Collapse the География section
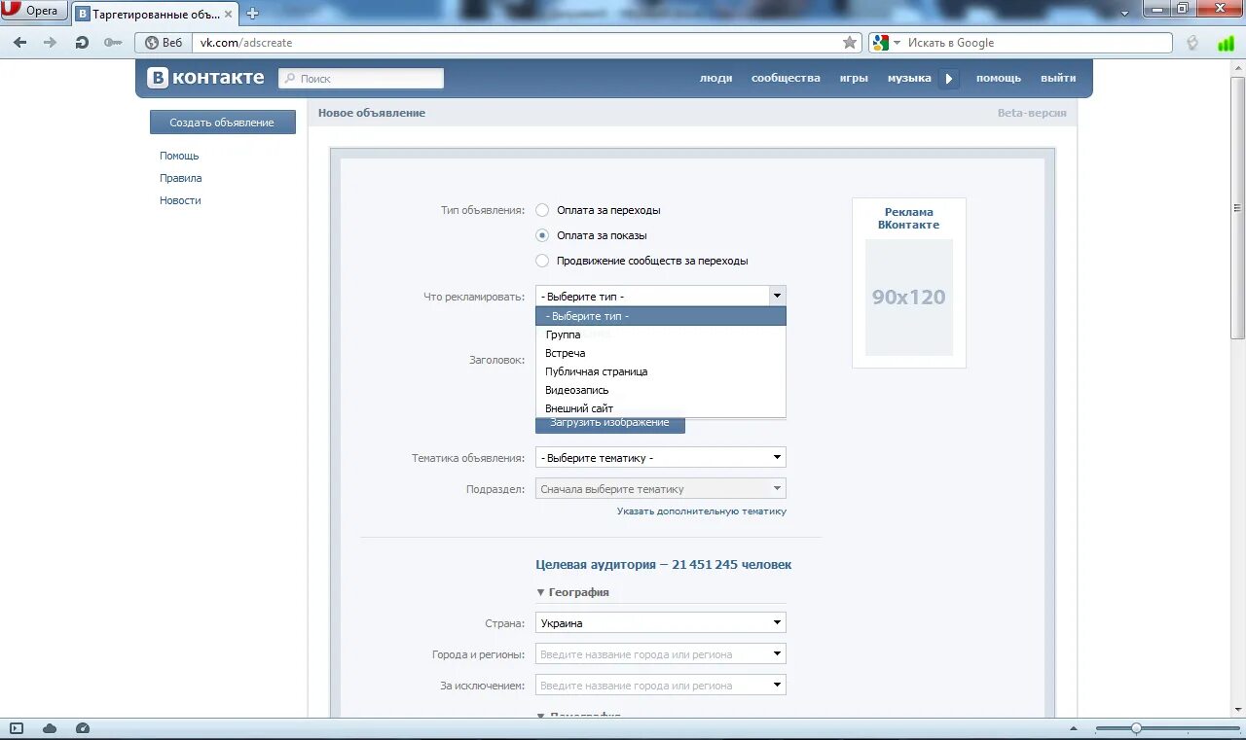 click(x=572, y=592)
